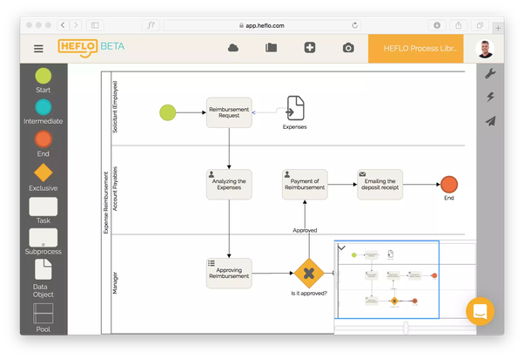Select the Analyzing the Expenses task
The height and width of the screenshot is (359, 524).
click(229, 185)
